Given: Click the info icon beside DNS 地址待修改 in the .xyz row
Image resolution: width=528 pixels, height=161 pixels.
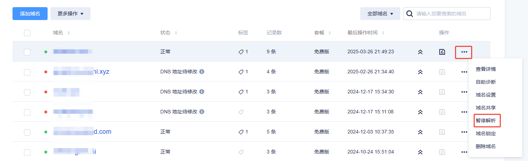Looking at the screenshot, I should point(202,72).
